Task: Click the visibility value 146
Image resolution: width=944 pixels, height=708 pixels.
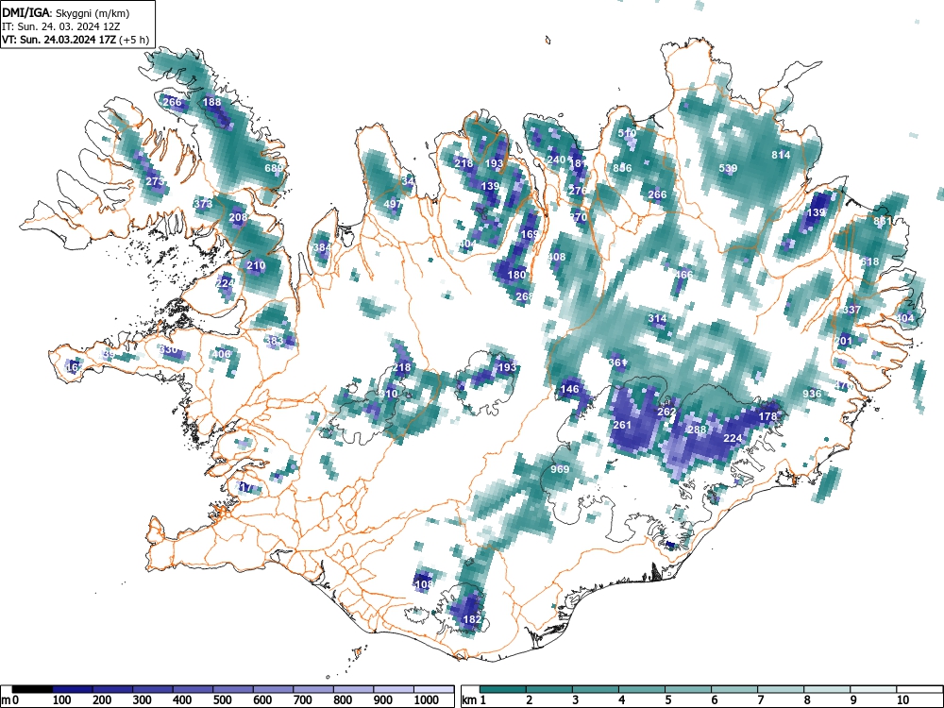Action: 569,389
